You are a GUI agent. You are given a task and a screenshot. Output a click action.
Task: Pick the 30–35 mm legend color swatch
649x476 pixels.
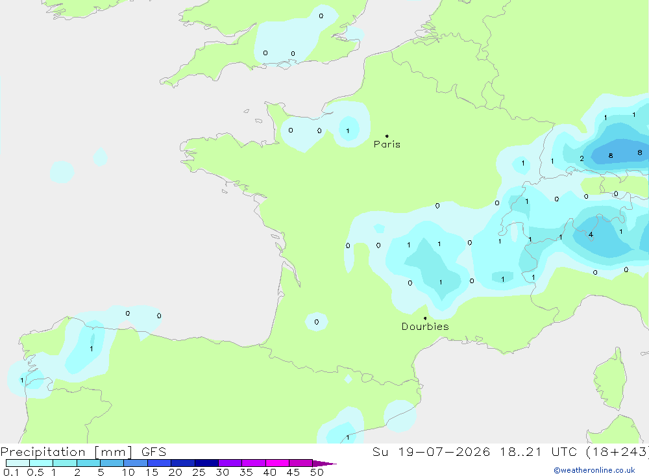click(230, 463)
